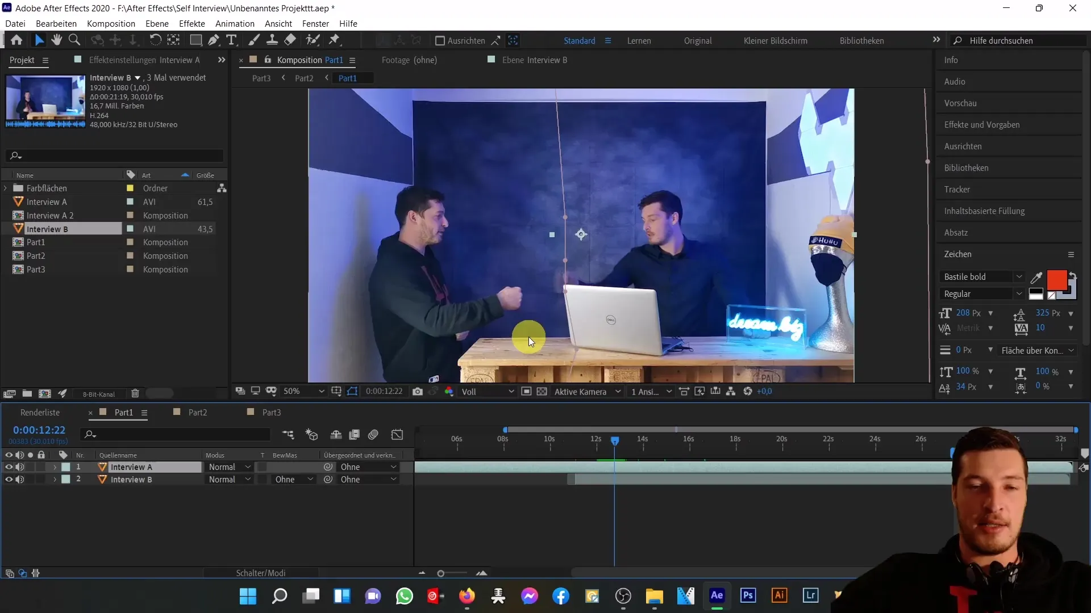Expand the Farbflächen folder
This screenshot has height=613, width=1091.
point(6,188)
